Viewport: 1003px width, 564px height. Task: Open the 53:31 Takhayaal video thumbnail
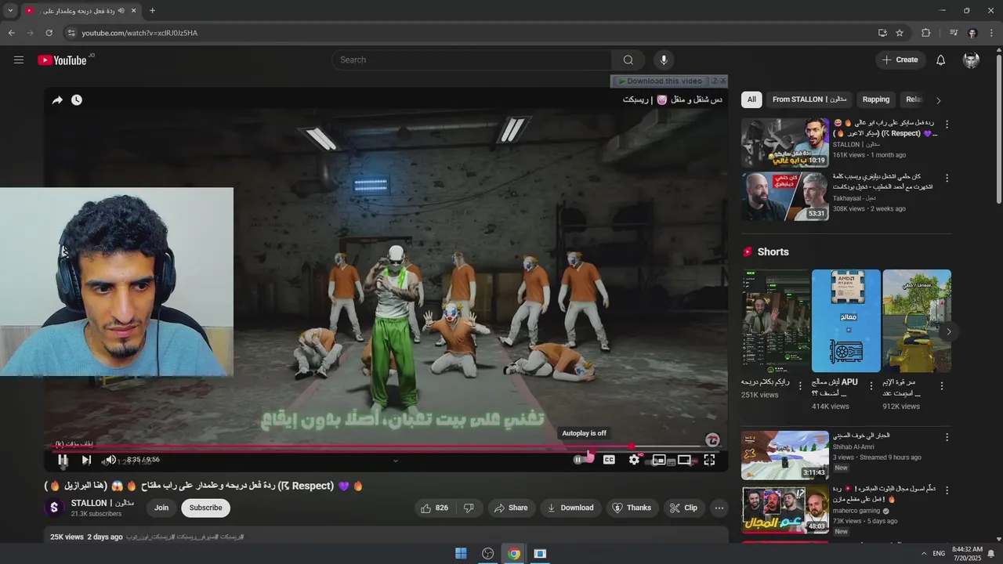point(785,197)
